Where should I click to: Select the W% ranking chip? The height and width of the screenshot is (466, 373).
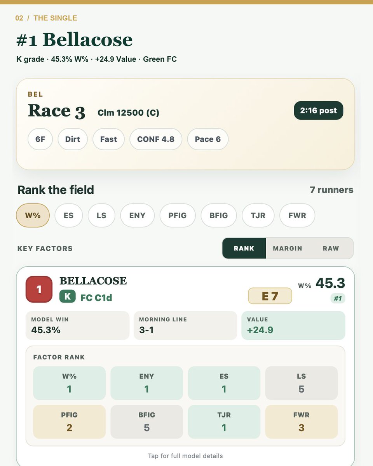click(x=33, y=216)
